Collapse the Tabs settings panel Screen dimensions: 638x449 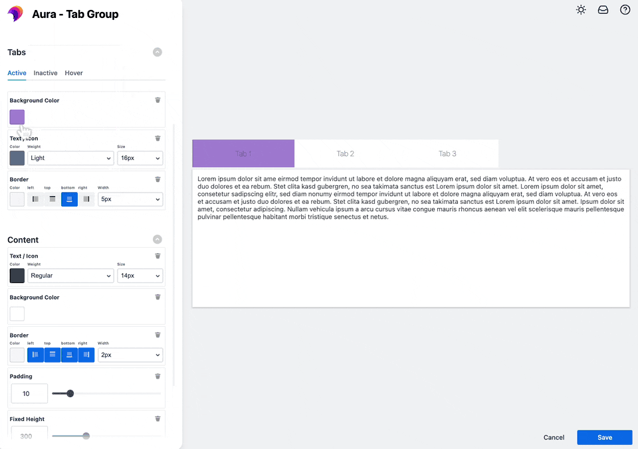[x=158, y=52]
